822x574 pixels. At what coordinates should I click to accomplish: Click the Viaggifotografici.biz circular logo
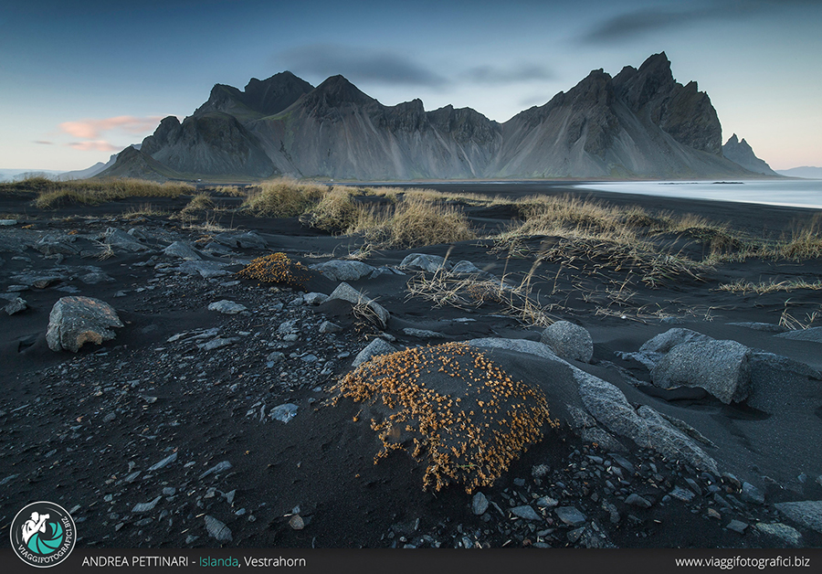43,534
